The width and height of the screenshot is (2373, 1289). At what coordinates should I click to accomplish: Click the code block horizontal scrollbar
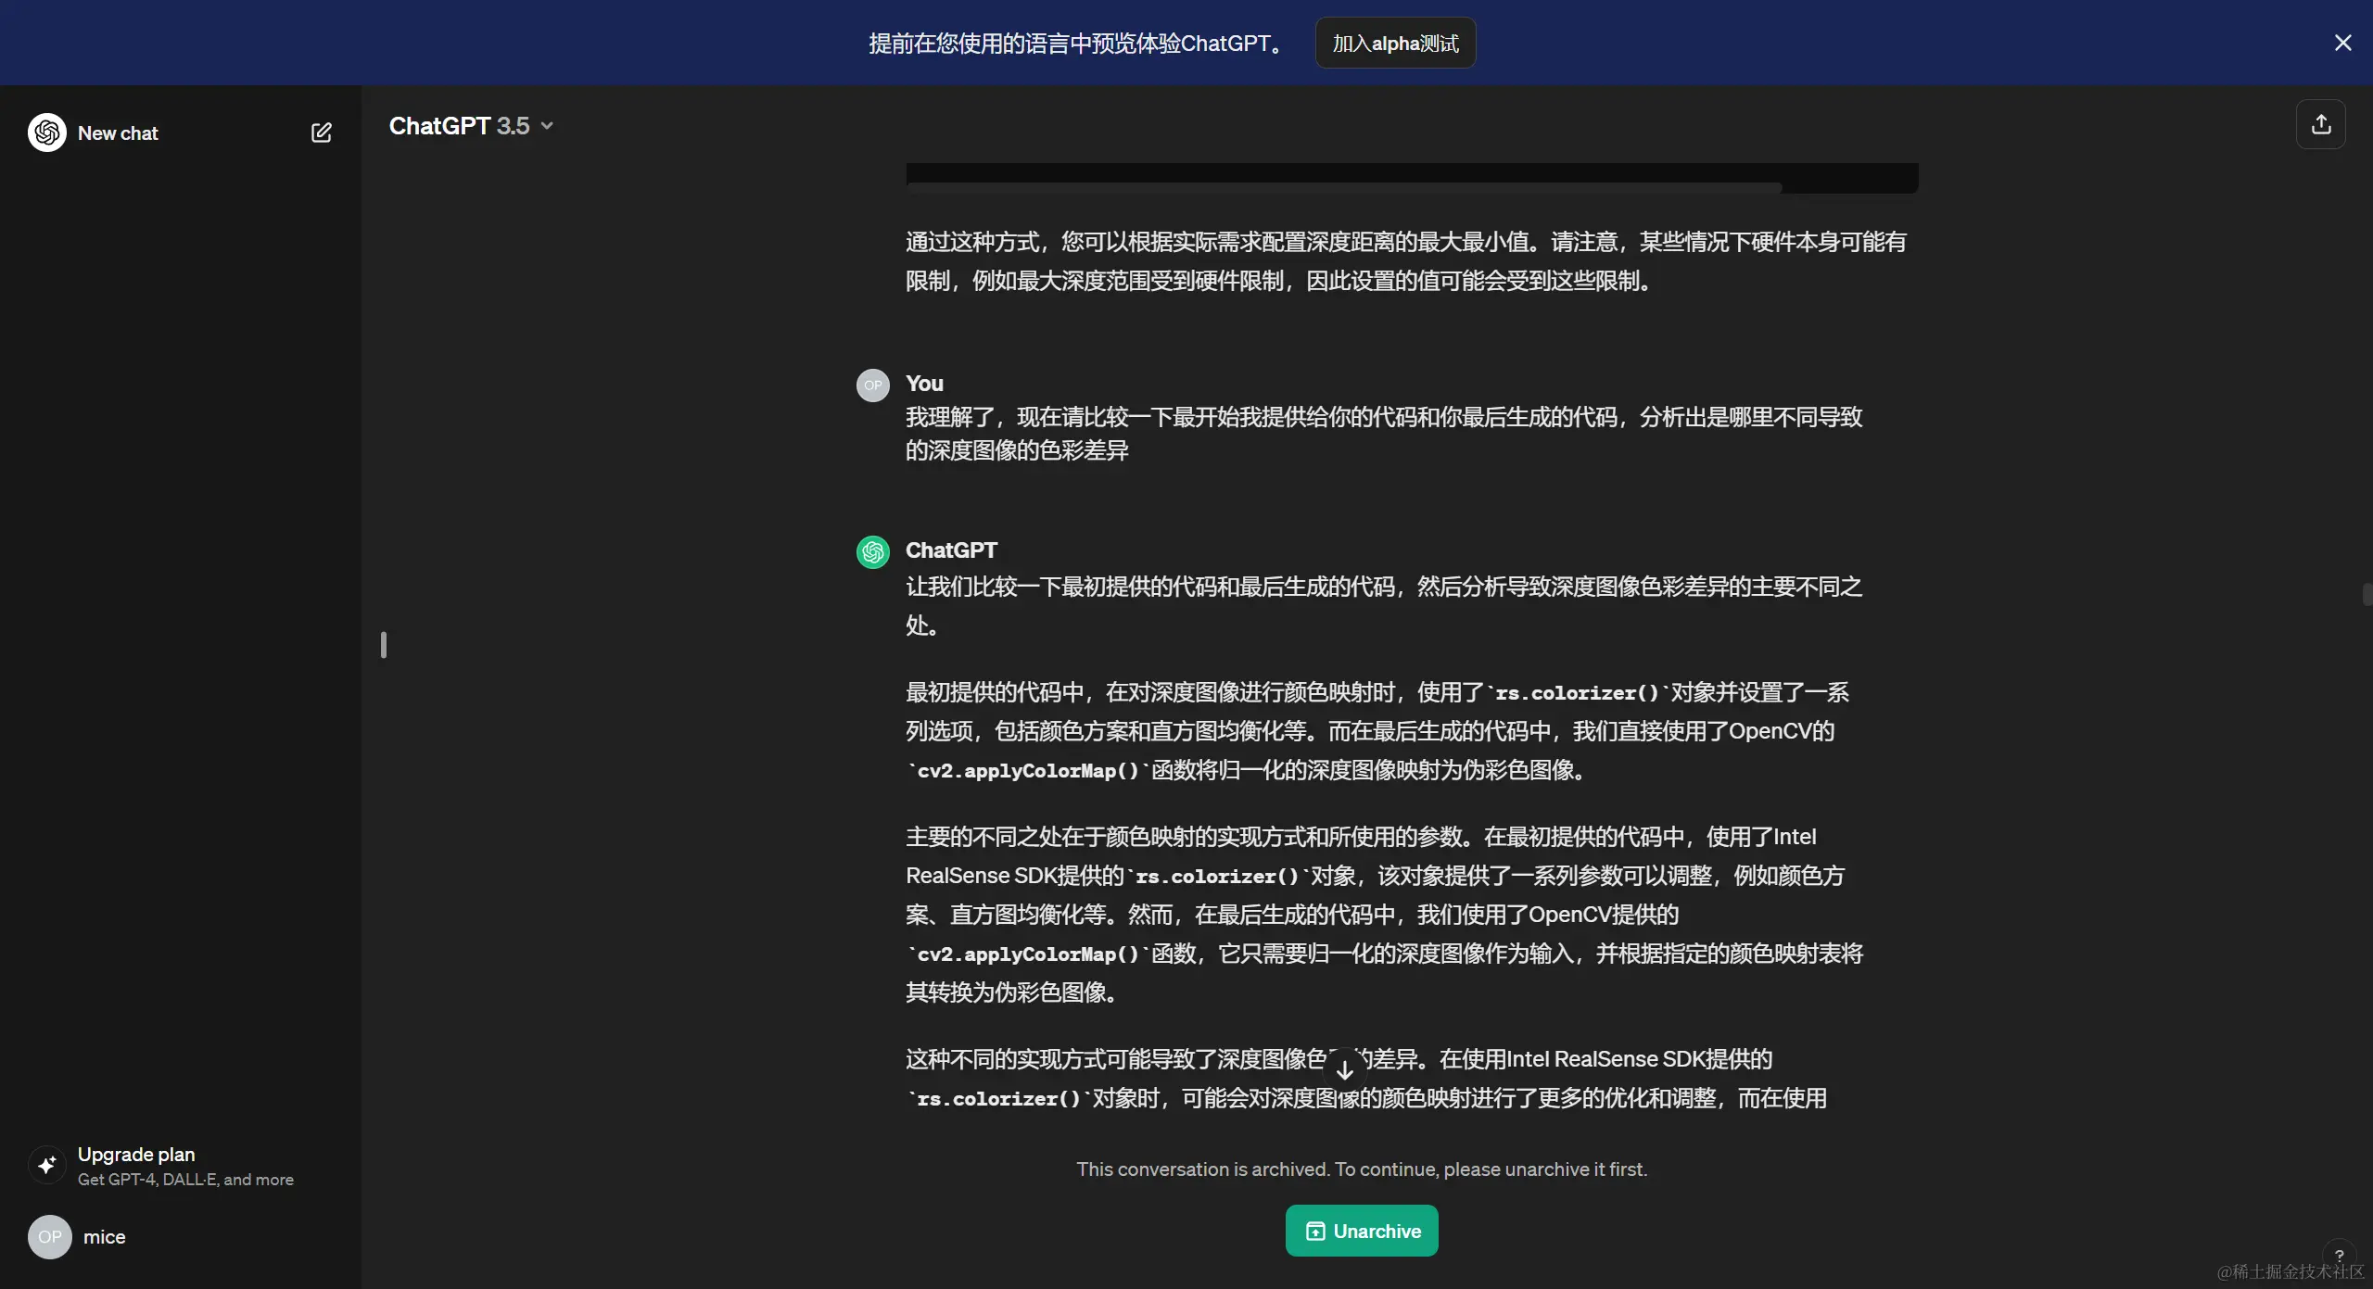tap(1344, 187)
